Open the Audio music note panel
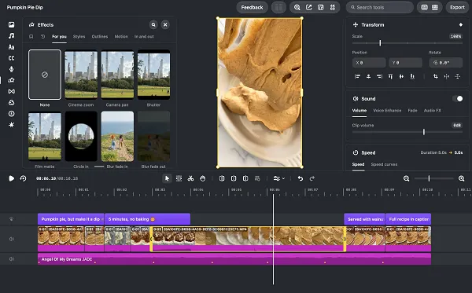The height and width of the screenshot is (293, 472). coord(11,36)
